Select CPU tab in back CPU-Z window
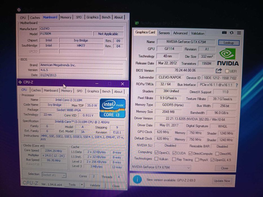263x197 pixels. click(23, 17)
